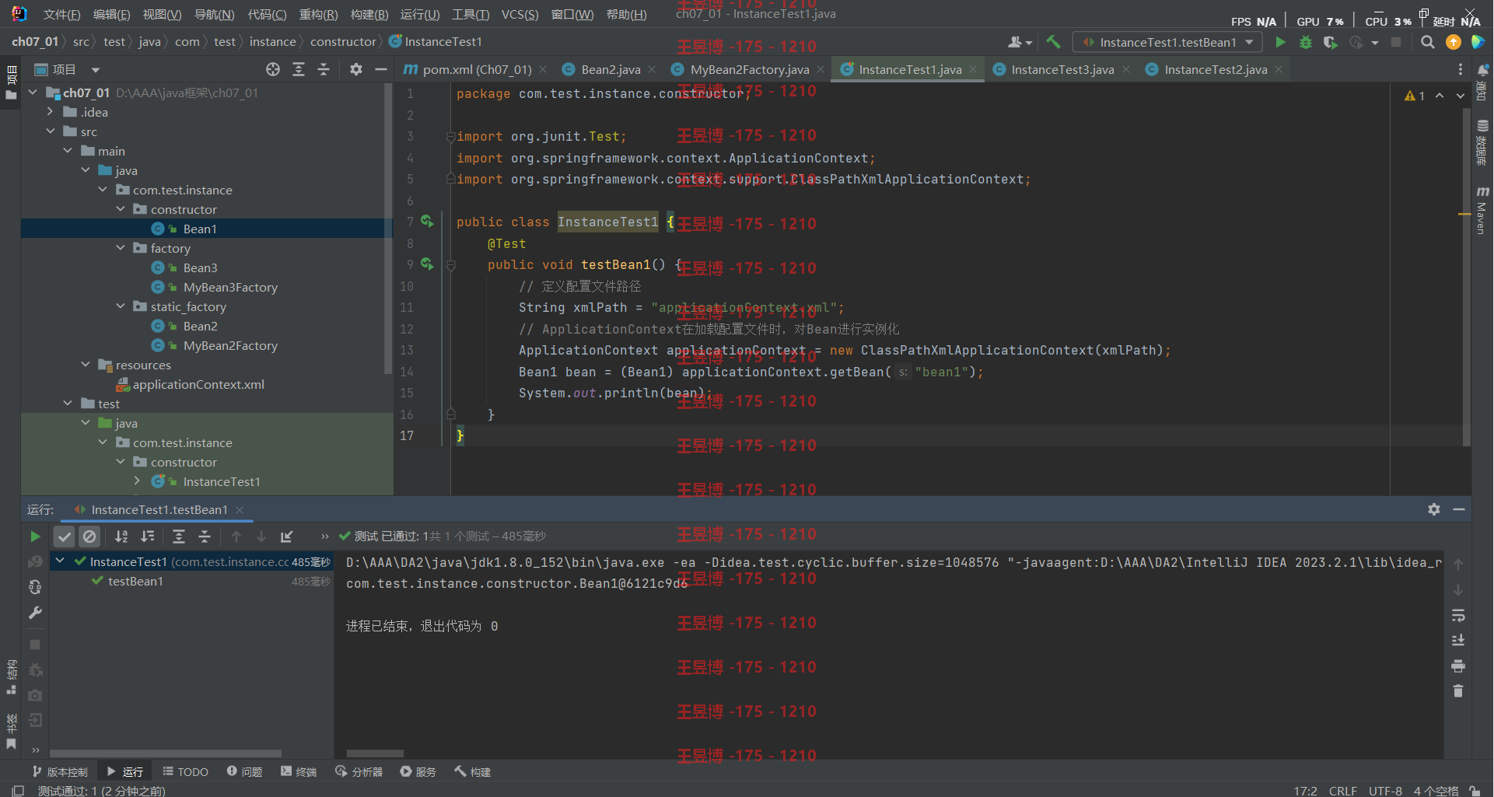Open the user account dropdown icon
The image size is (1494, 797).
pyautogui.click(x=1020, y=42)
